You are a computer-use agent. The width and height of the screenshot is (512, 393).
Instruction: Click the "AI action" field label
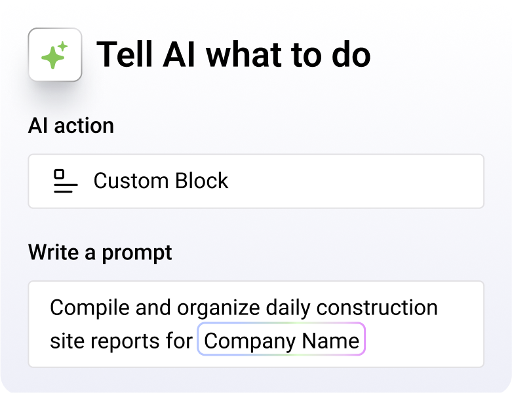pyautogui.click(x=71, y=126)
